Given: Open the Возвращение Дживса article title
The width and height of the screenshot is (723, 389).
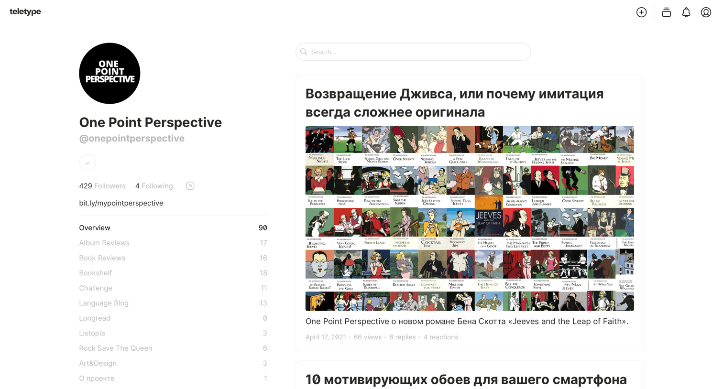Looking at the screenshot, I should 454,103.
